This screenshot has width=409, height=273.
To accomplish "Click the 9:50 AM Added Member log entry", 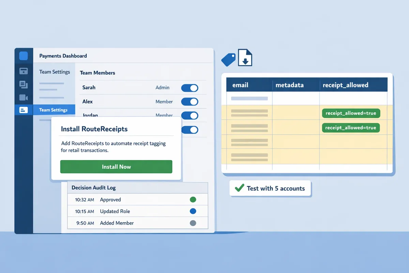I will 137,223.
